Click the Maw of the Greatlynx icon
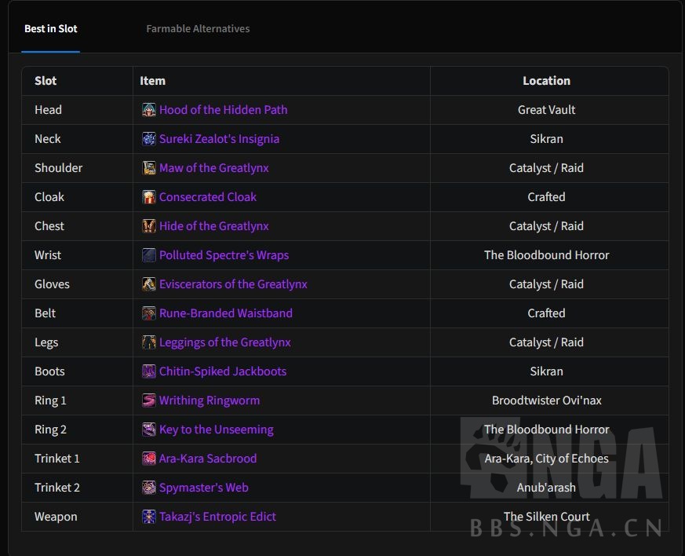The height and width of the screenshot is (556, 685). pos(149,168)
